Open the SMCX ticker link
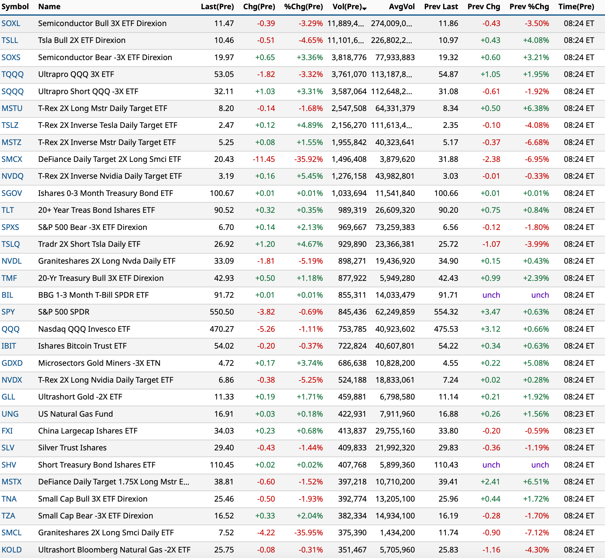This screenshot has width=605, height=558. 12,159
